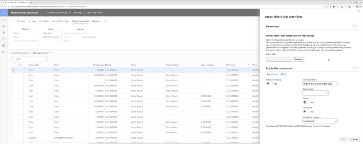This screenshot has height=144, width=363.
Task: Click the Cancel button in the dialog
Action: tap(354, 139)
